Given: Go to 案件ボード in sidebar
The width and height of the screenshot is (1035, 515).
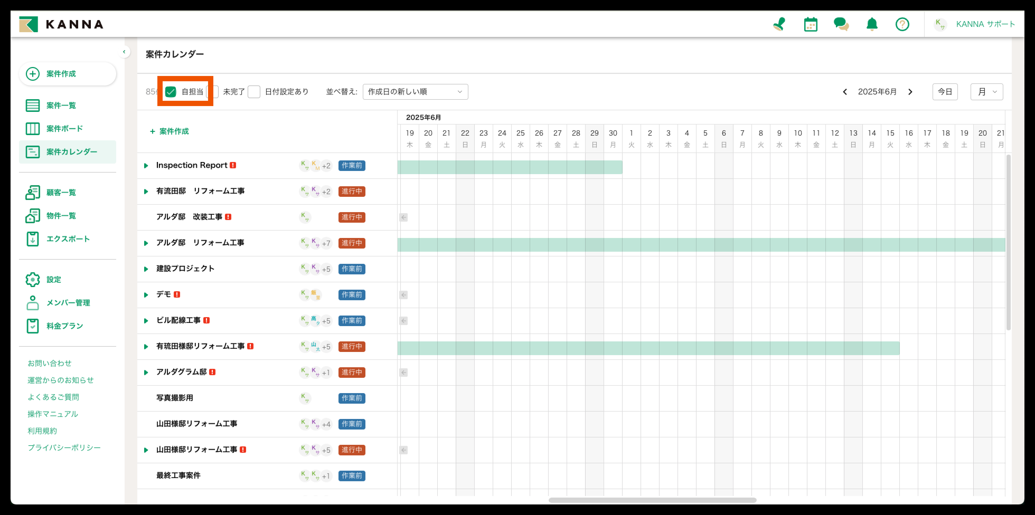Looking at the screenshot, I should coord(64,128).
